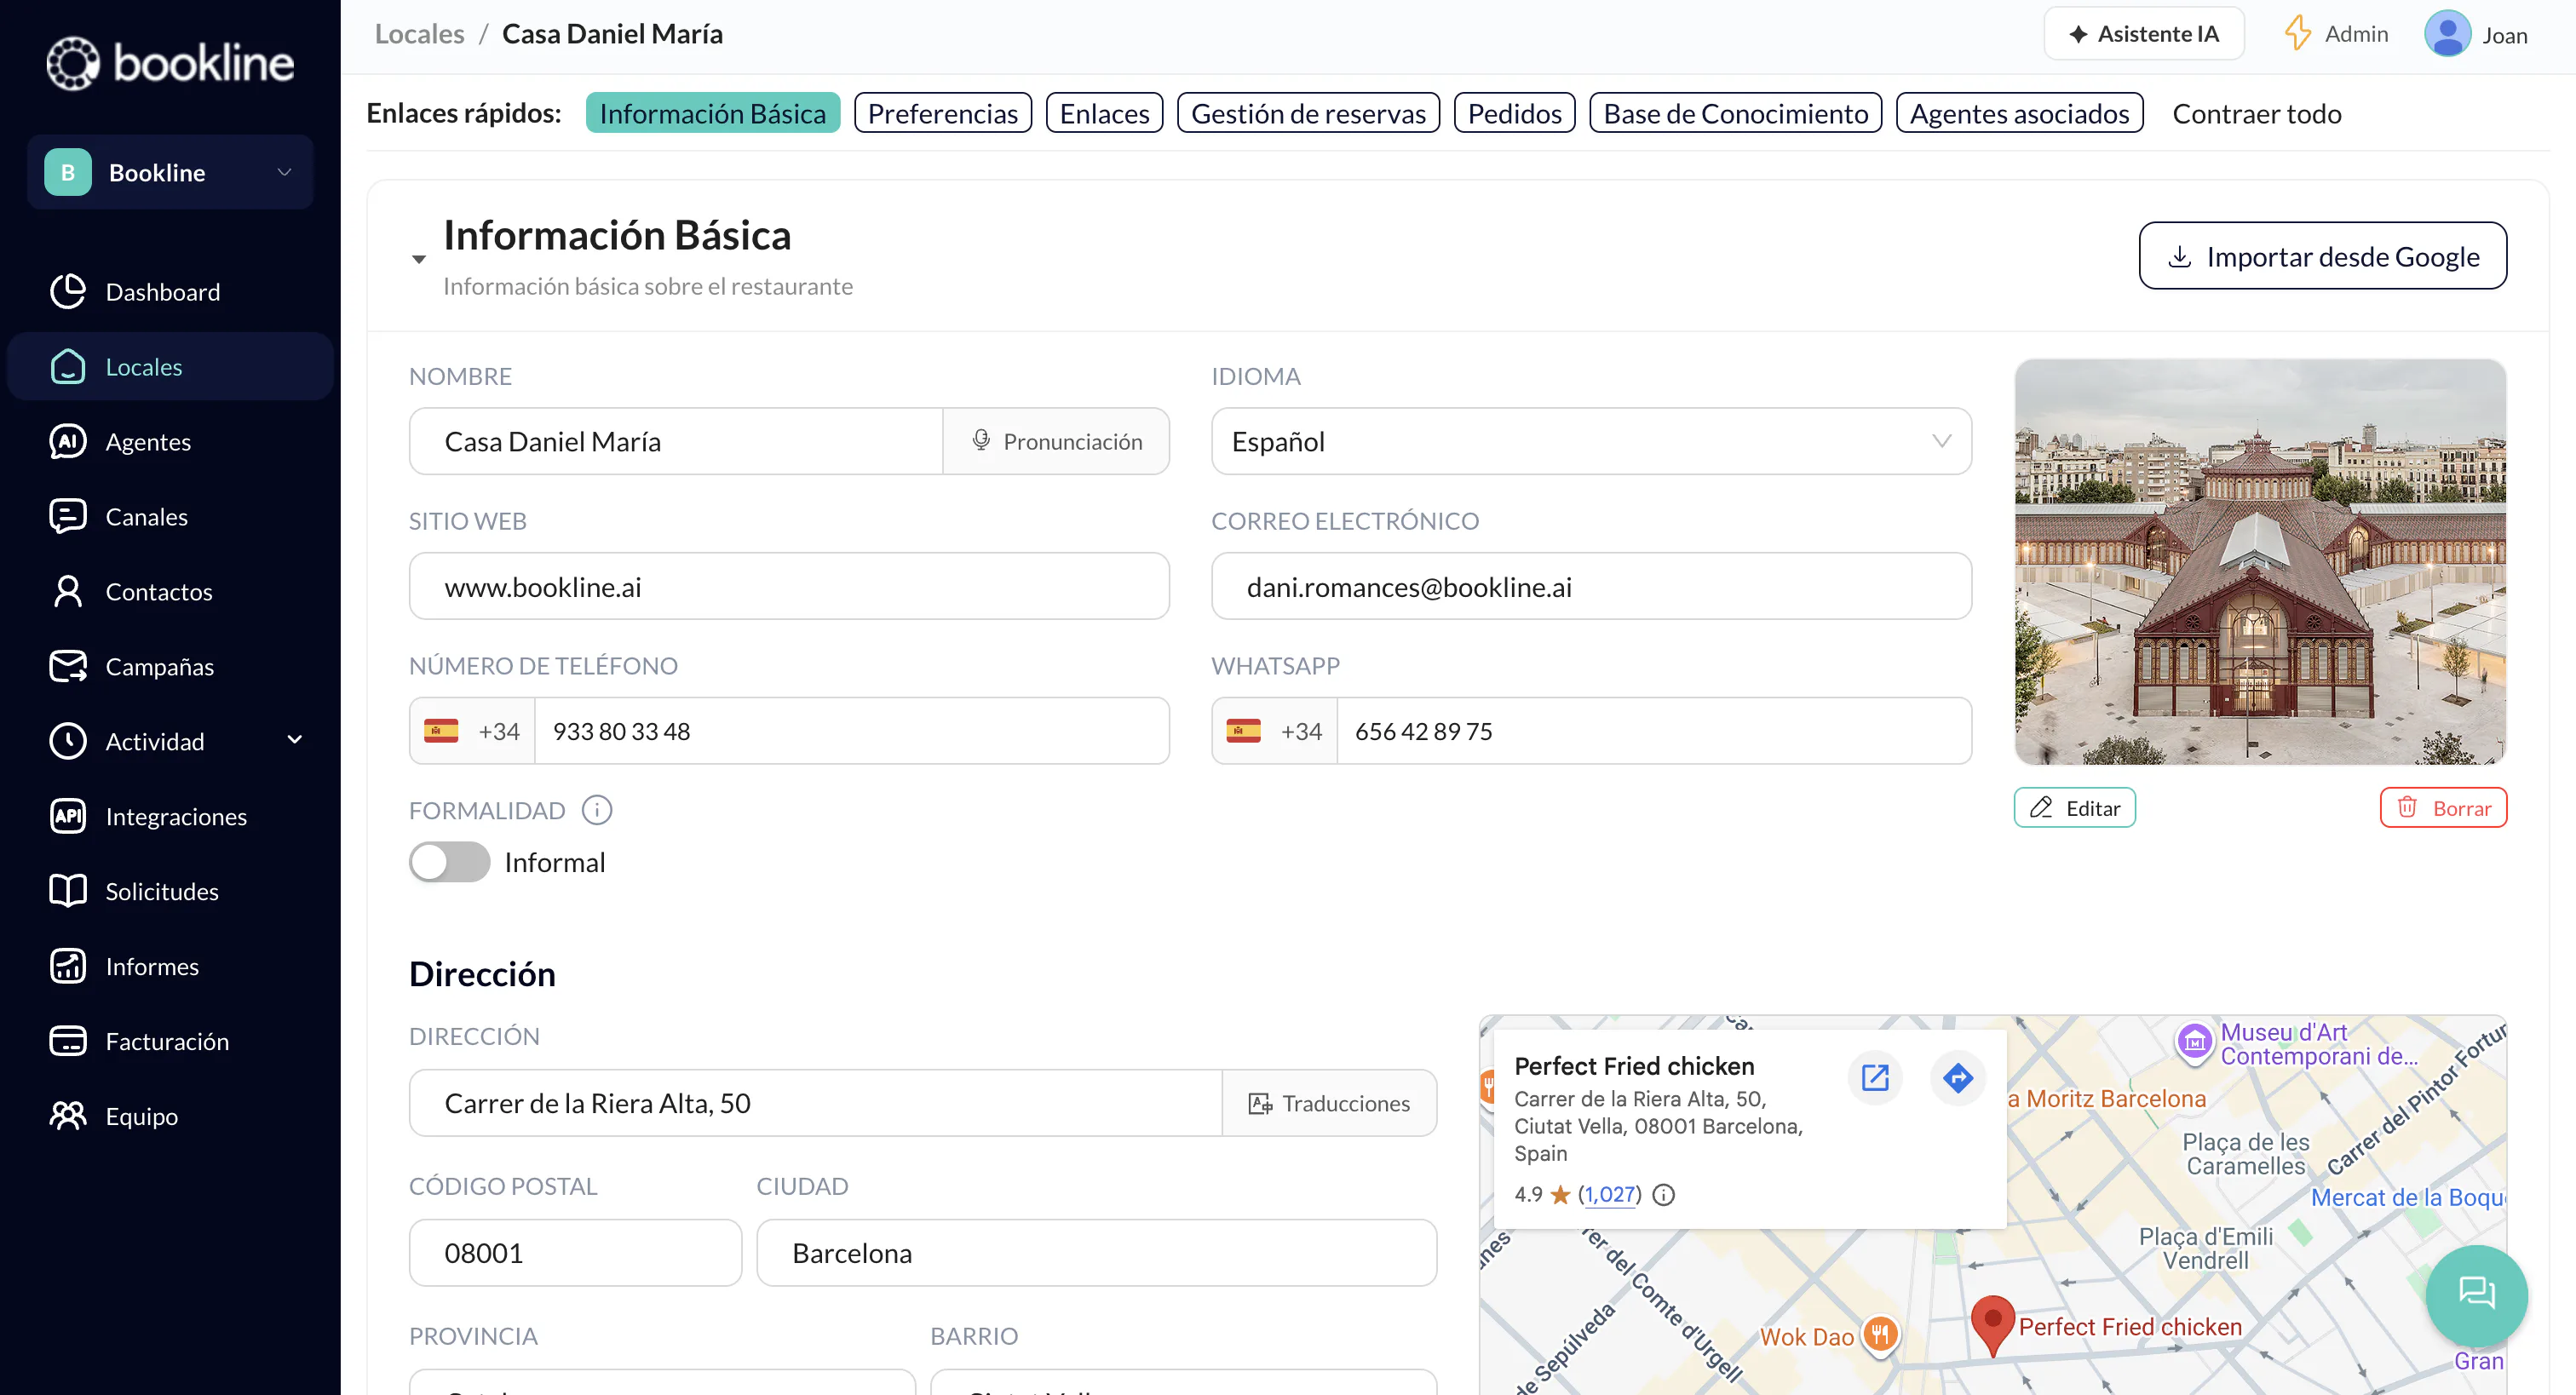
Task: Jump to Base de Conocimiento quick link
Action: (x=1735, y=113)
